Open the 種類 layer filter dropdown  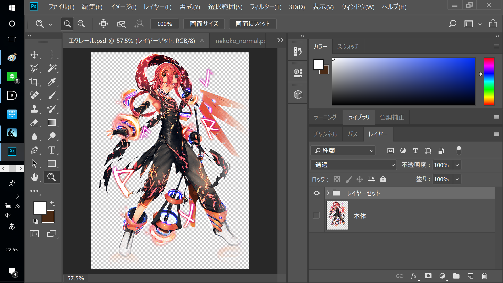tap(343, 151)
